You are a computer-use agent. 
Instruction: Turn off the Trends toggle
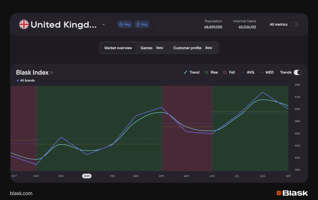(298, 72)
